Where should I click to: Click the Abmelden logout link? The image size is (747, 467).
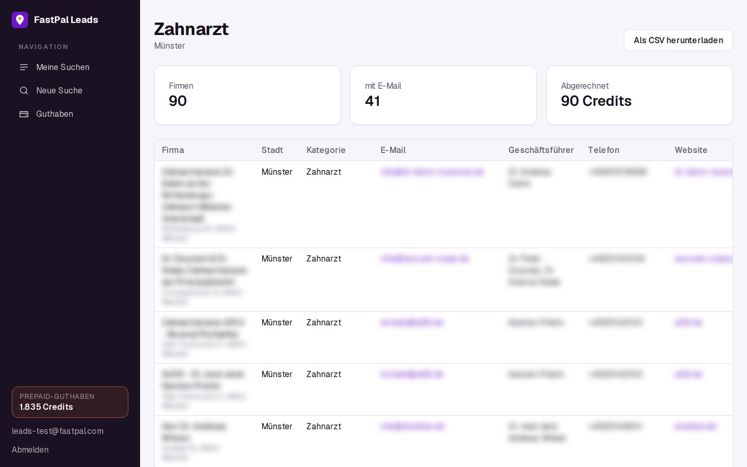[30, 449]
